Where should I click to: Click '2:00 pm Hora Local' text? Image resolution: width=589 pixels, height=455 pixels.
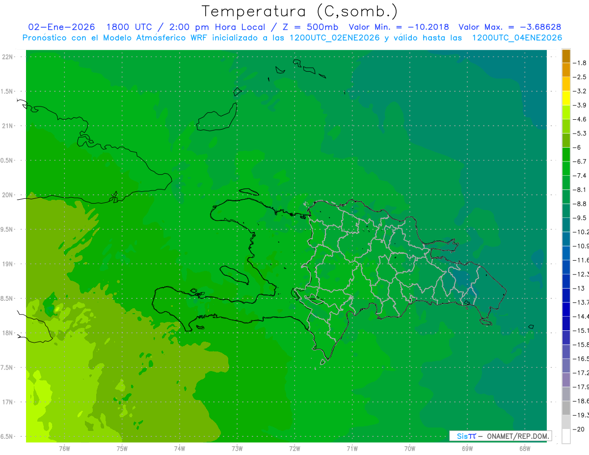click(216, 27)
